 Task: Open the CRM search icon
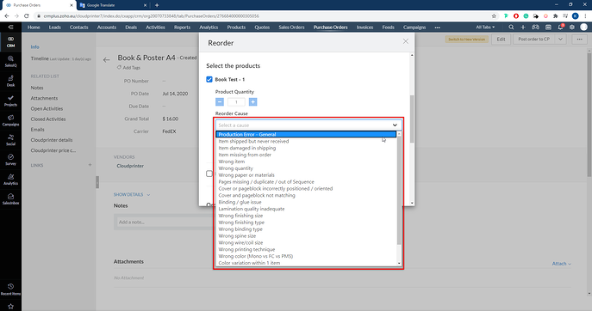click(511, 27)
